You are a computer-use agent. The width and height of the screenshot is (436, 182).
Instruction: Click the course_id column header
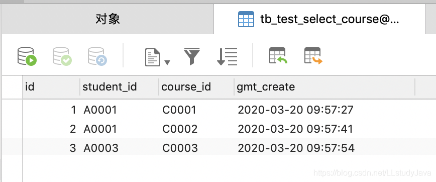click(196, 87)
